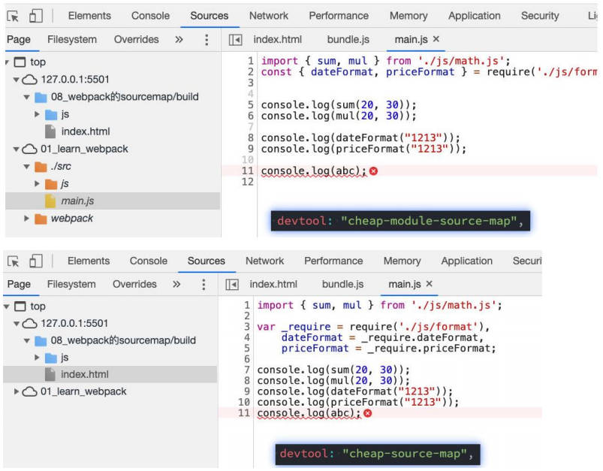The width and height of the screenshot is (603, 471).
Task: Open index.html file in top DevTools tree
Action: click(x=86, y=131)
